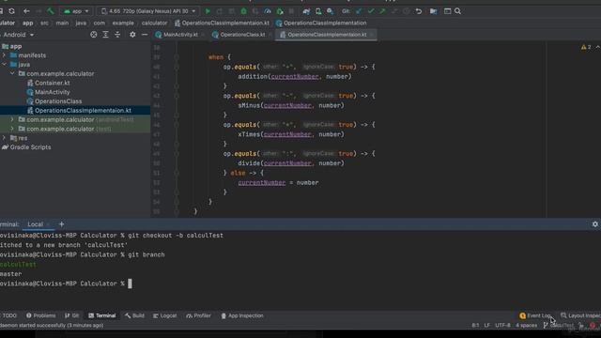Open the Build tool window
Viewport: 601px width, 338px height.
(x=134, y=315)
